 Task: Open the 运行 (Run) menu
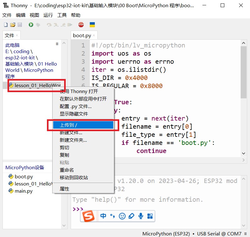[x=48, y=15]
